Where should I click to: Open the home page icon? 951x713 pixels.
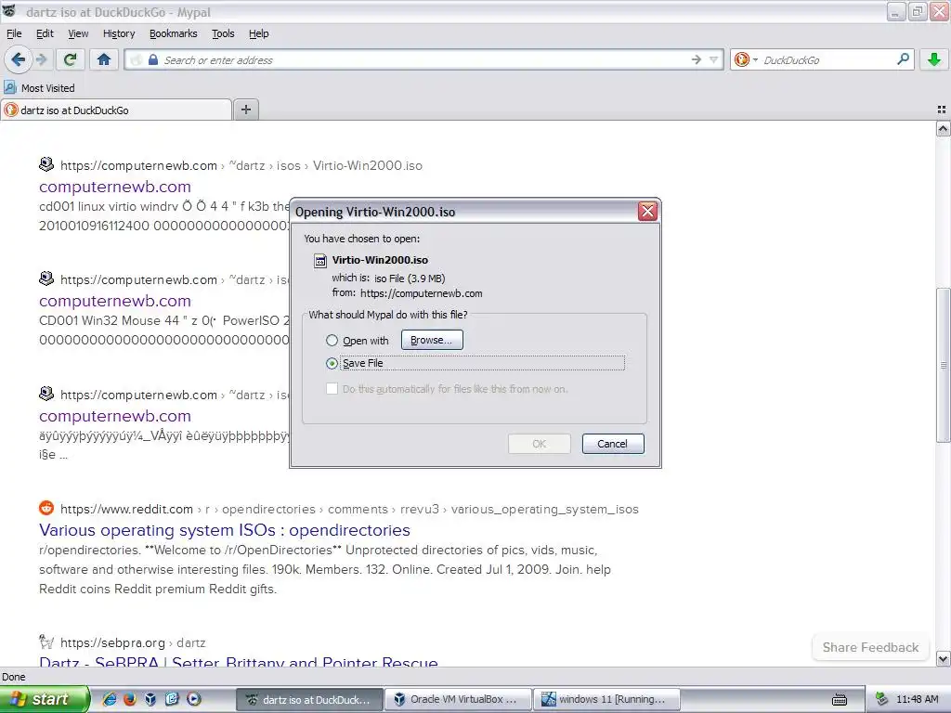click(104, 59)
